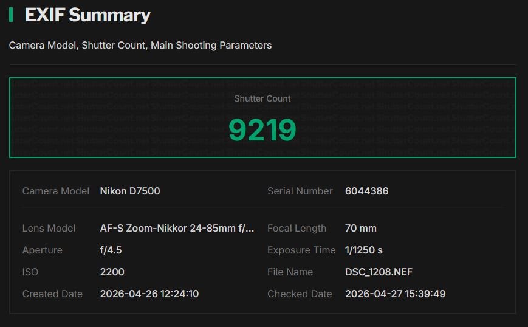Select the 70 mm focal length value
528x327 pixels.
(x=361, y=229)
